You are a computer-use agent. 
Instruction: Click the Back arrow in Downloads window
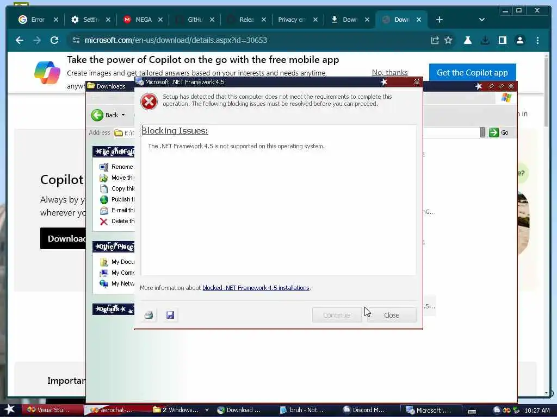97,115
